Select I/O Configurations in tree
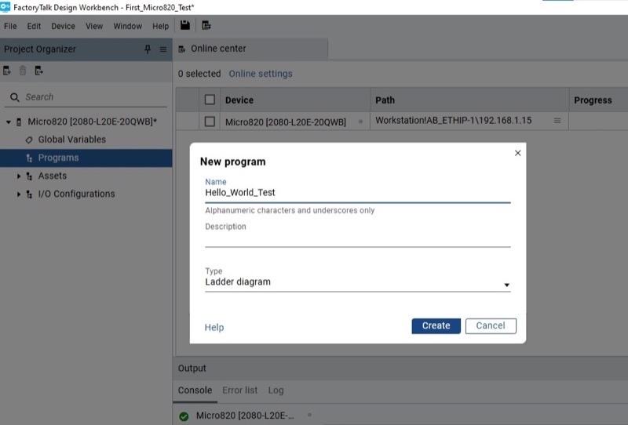The height and width of the screenshot is (425, 628). pos(76,194)
